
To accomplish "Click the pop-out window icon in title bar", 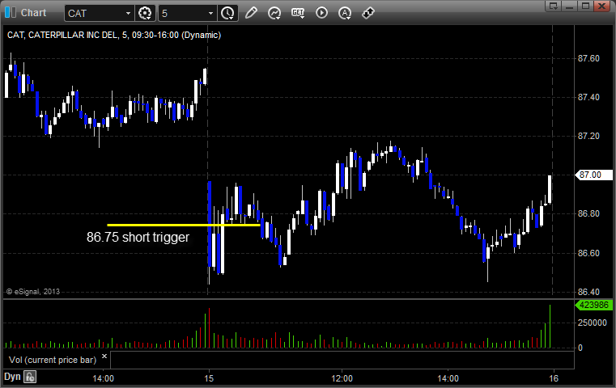I will 554,6.
